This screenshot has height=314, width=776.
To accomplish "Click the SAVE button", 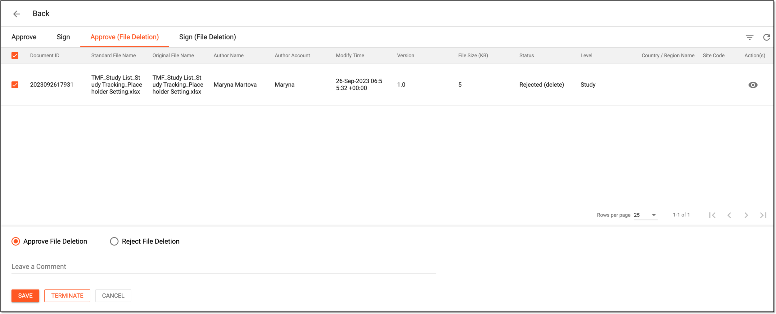I will tap(25, 296).
